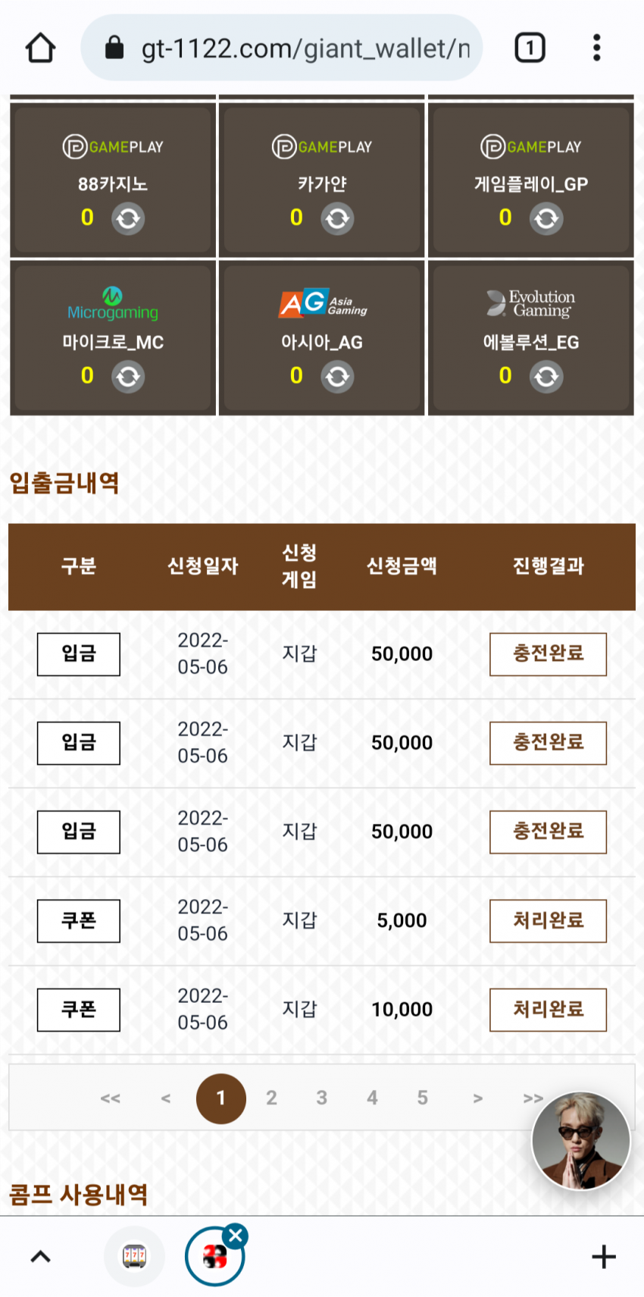Close the floating tab group icon
The width and height of the screenshot is (644, 1297).
pos(236,1236)
